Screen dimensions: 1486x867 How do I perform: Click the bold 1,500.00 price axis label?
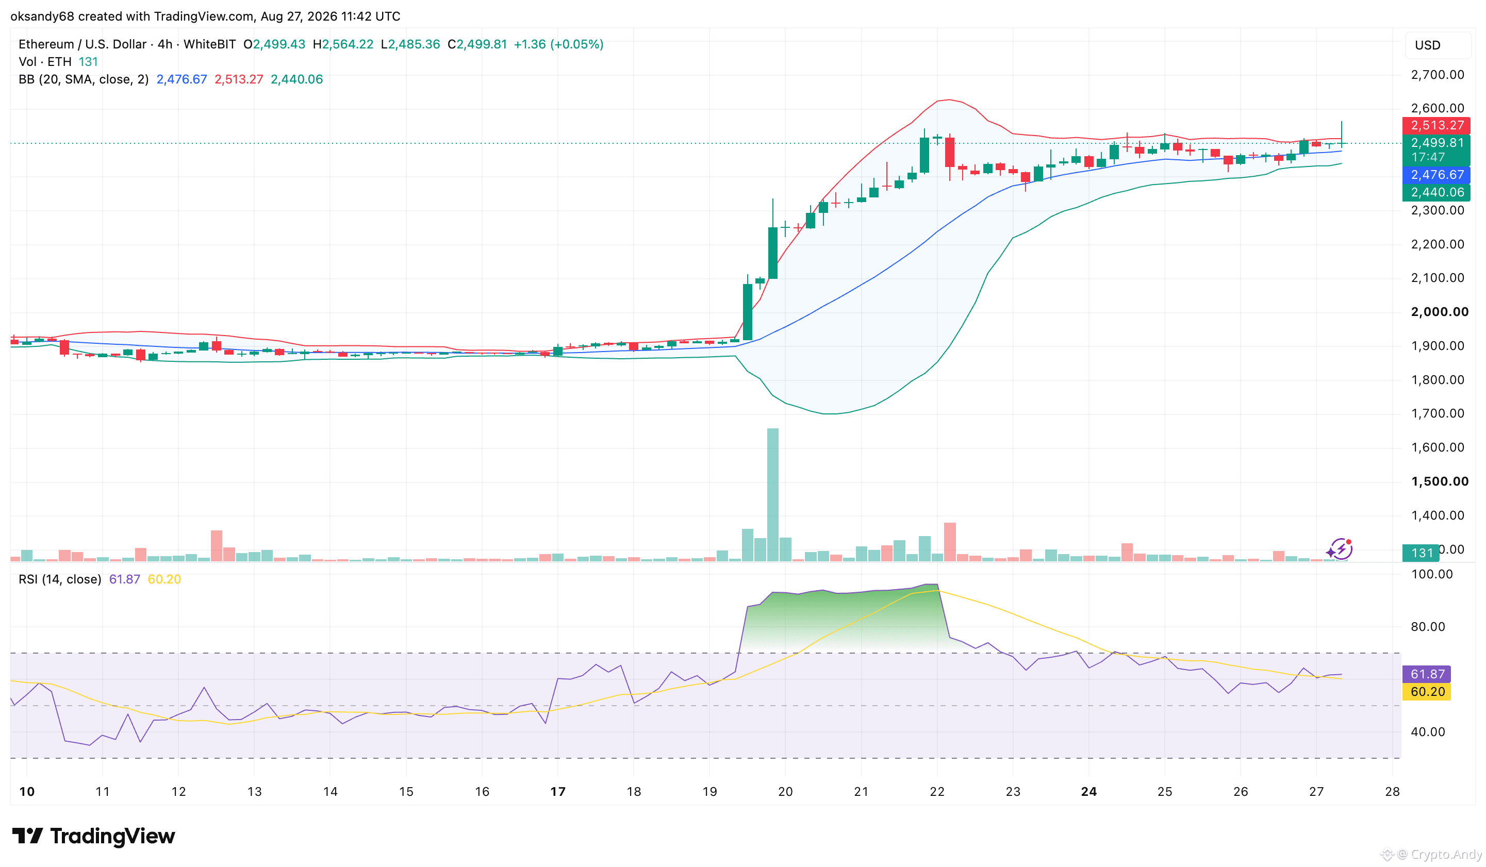[x=1440, y=481]
